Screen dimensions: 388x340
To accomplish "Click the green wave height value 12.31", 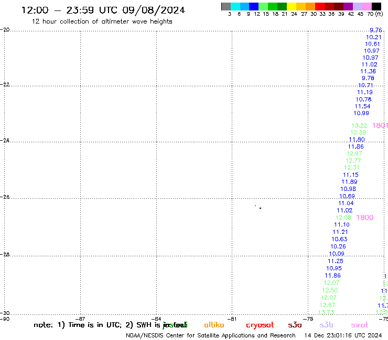I will click(352, 168).
